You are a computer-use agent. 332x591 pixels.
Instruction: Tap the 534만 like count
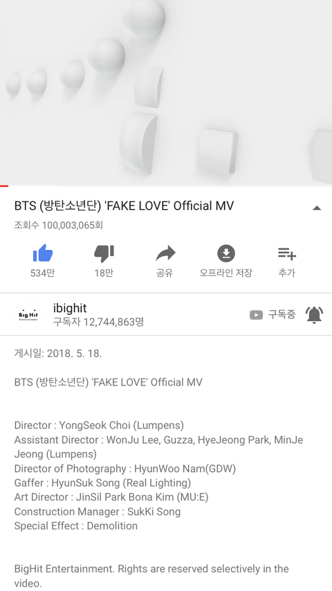click(42, 273)
